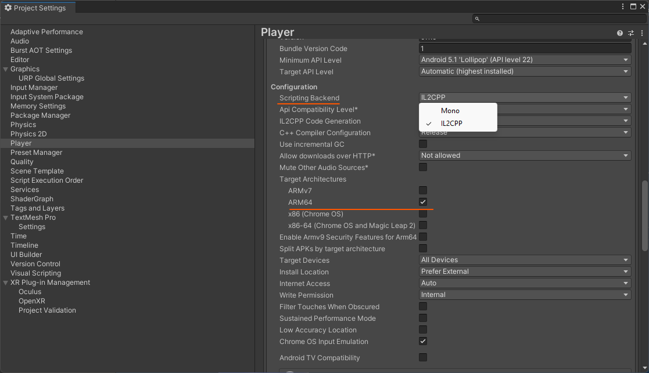Select the Project Settings tab

38,8
